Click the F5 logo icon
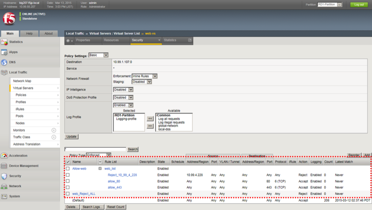The width and height of the screenshot is (372, 210). [x=9, y=19]
